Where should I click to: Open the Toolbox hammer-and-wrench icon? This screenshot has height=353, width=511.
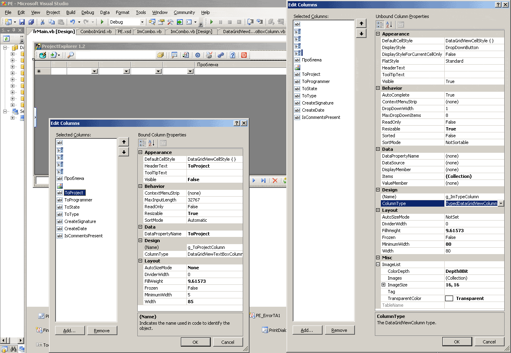coord(170,22)
